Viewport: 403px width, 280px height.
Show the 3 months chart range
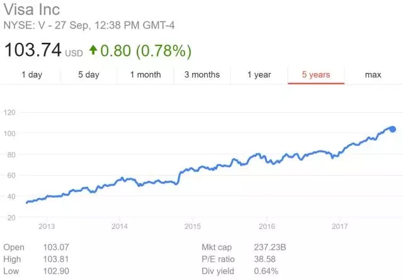pos(202,75)
